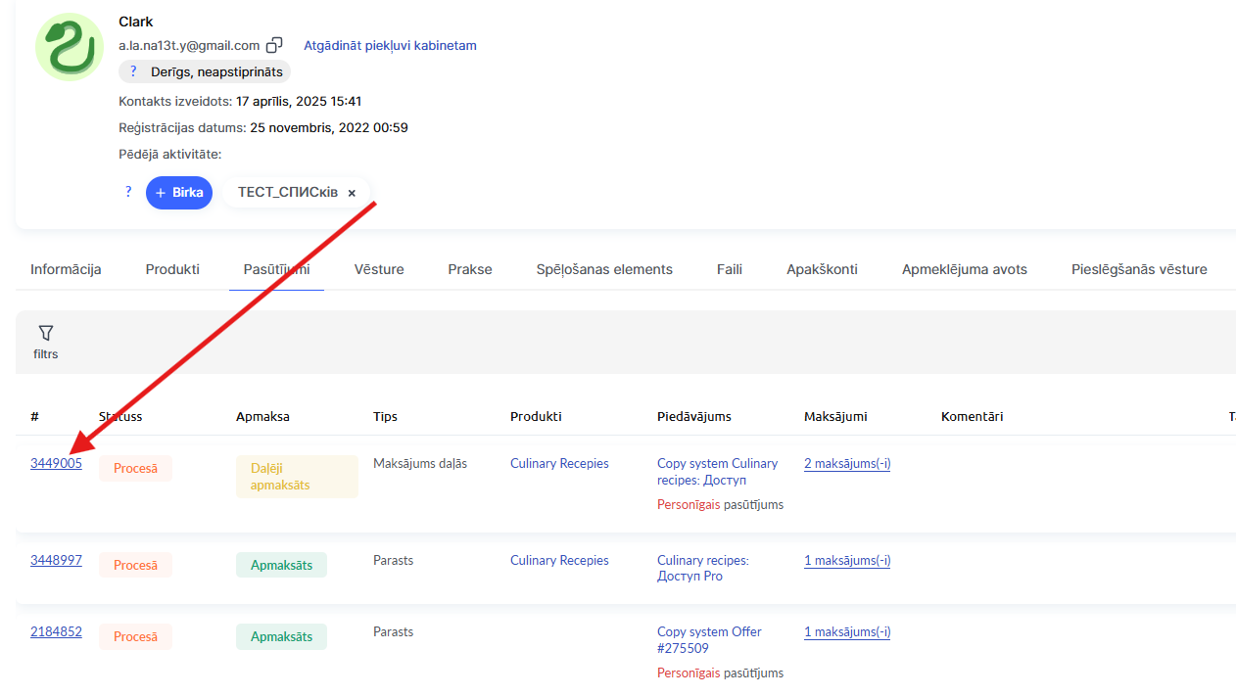Click question mark in Derīgs status badge

pyautogui.click(x=133, y=71)
